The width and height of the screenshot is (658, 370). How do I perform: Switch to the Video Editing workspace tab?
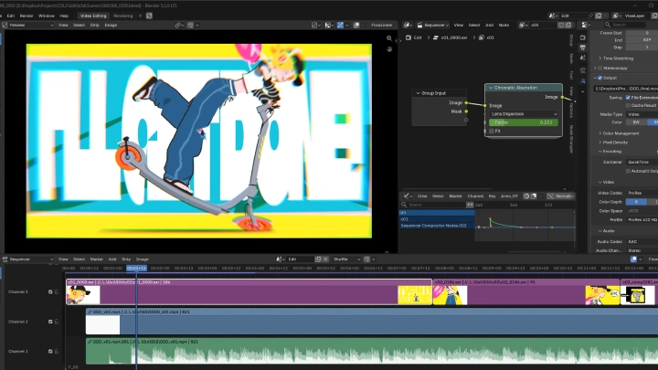(93, 16)
